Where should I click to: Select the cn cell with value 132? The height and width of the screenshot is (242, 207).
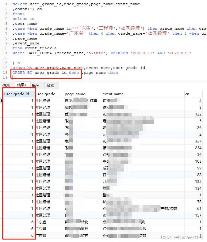pos(194,181)
